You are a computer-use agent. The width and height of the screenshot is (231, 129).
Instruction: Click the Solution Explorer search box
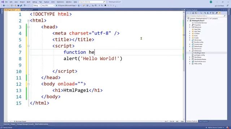point(206,16)
